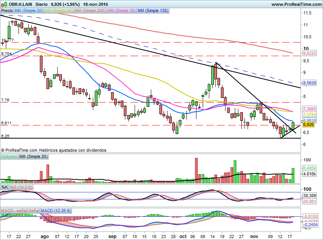The height and width of the screenshot is (240, 323).
Task: Click the oct marker on the date axis
Action: point(183,235)
